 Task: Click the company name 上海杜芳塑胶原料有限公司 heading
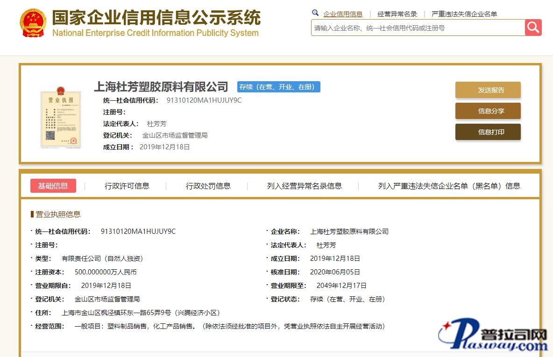161,87
